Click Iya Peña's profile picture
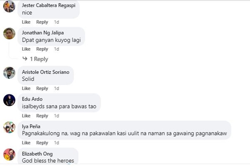 [9, 127]
